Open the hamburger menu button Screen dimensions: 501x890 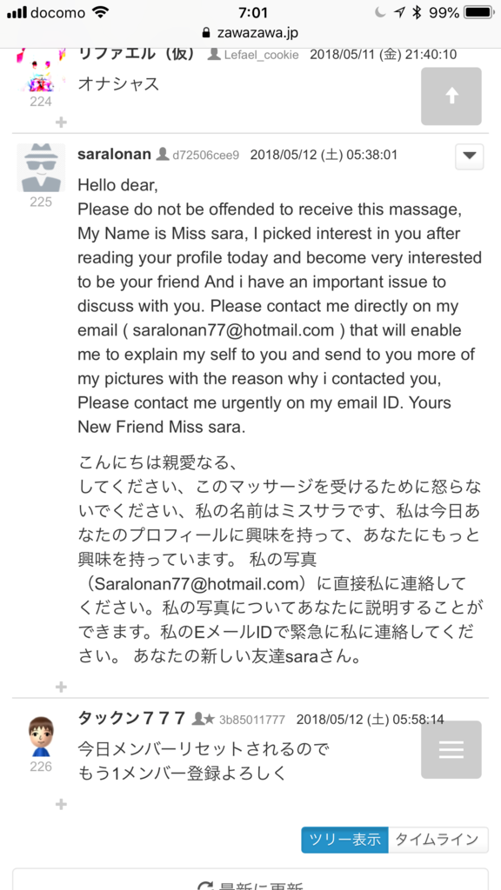point(451,750)
